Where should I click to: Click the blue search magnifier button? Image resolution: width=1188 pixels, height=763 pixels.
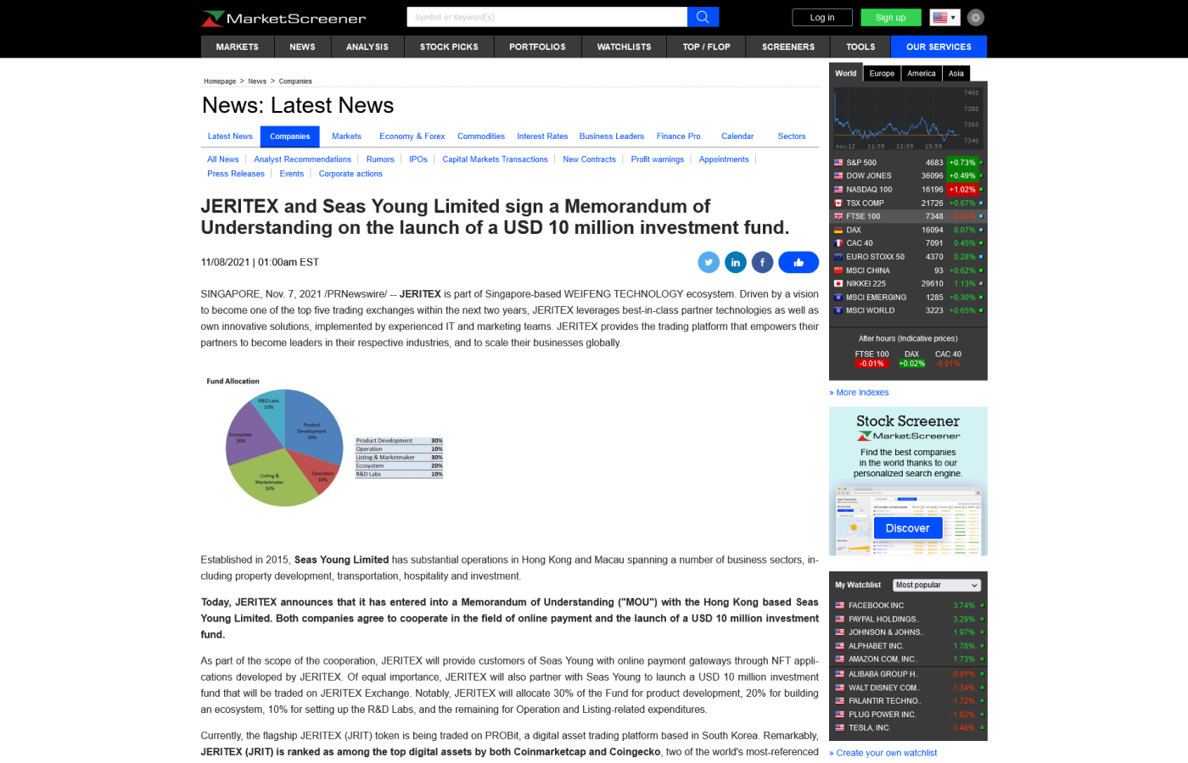click(703, 17)
